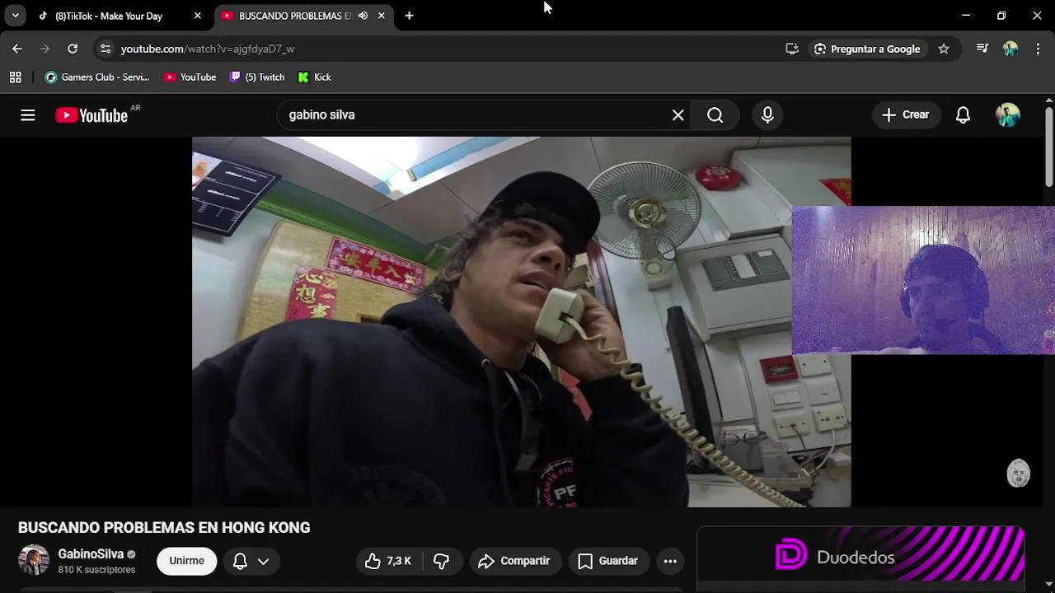The width and height of the screenshot is (1055, 593).
Task: Like the video with the thumbs up
Action: (389, 561)
